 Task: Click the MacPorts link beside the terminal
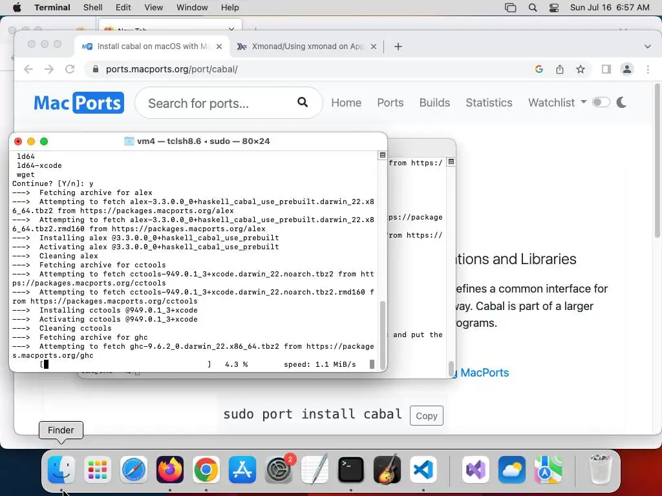(485, 373)
